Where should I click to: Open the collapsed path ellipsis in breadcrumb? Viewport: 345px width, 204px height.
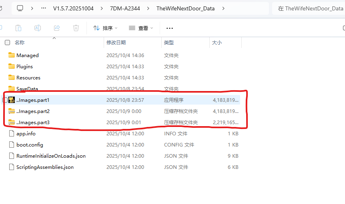coord(44,8)
